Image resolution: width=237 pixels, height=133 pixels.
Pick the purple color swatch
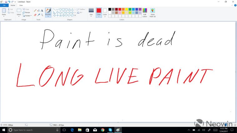(140, 9)
